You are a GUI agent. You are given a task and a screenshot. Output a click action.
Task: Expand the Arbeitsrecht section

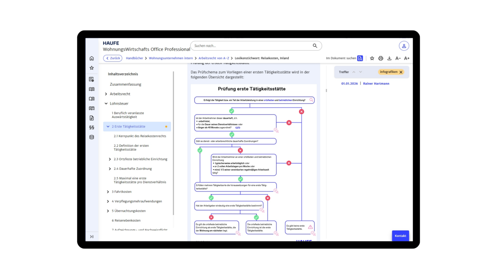pyautogui.click(x=106, y=94)
